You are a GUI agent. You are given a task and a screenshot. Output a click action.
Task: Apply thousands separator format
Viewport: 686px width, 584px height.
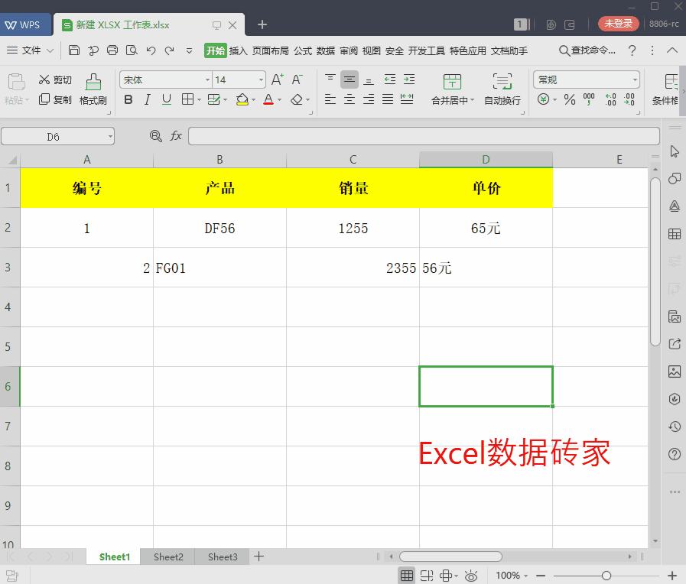tap(589, 99)
